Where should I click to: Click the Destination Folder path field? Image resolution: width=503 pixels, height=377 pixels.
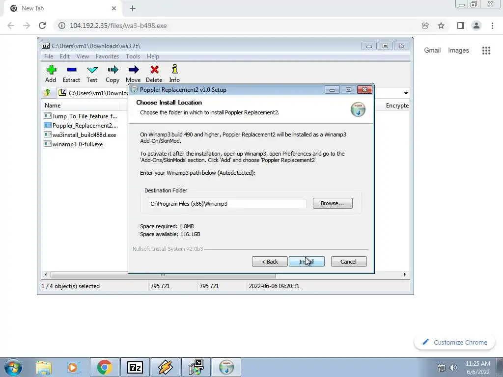click(x=227, y=204)
